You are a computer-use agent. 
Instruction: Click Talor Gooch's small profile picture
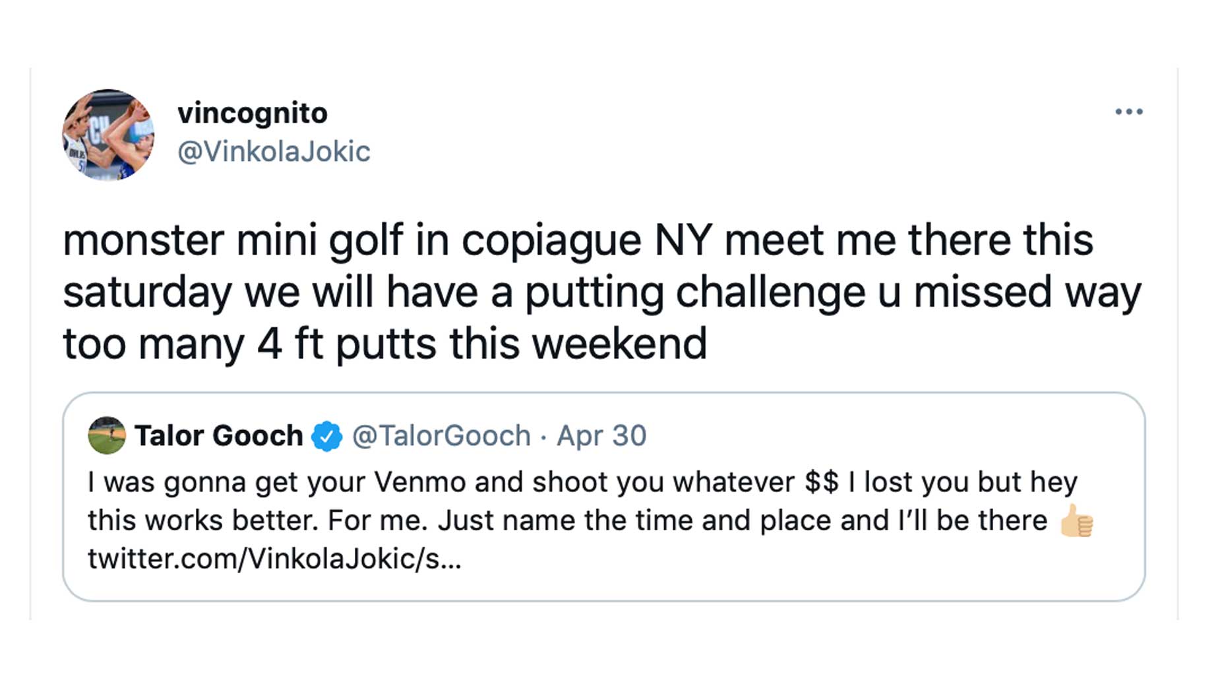(x=107, y=435)
